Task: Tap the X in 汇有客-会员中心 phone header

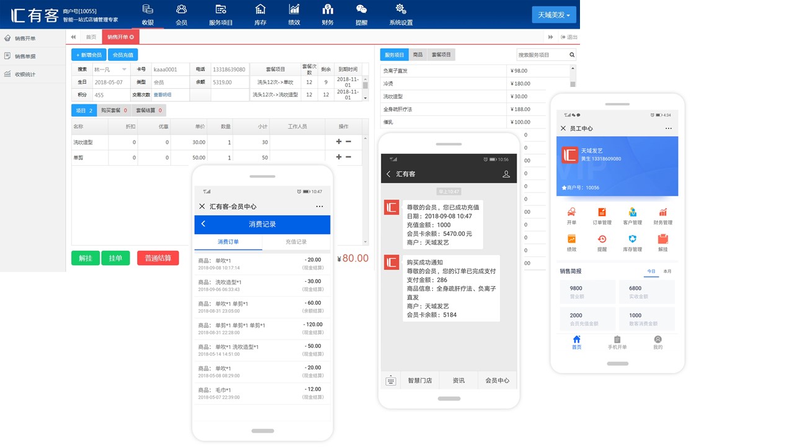Action: coord(202,206)
